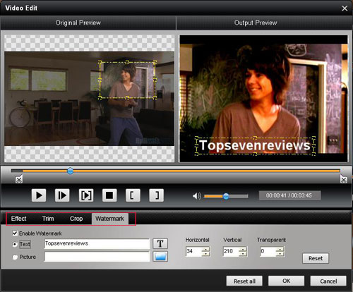The height and width of the screenshot is (292, 353).
Task: Close the Video Edit window
Action: pyautogui.click(x=345, y=8)
